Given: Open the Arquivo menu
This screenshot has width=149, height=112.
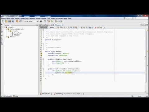Looking at the screenshot, I should click(3, 18).
